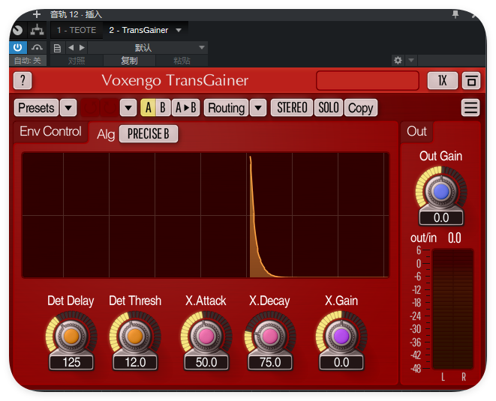The width and height of the screenshot is (496, 401).
Task: Expand the arrow next to Routing
Action: (x=258, y=108)
